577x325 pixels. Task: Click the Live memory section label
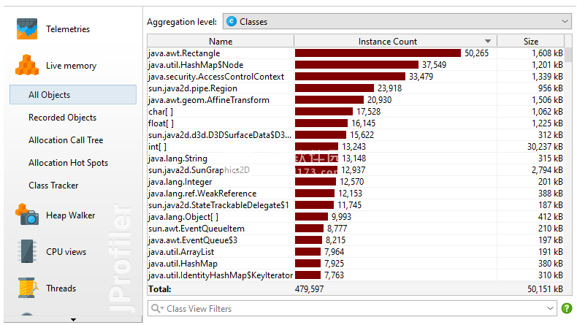[71, 66]
